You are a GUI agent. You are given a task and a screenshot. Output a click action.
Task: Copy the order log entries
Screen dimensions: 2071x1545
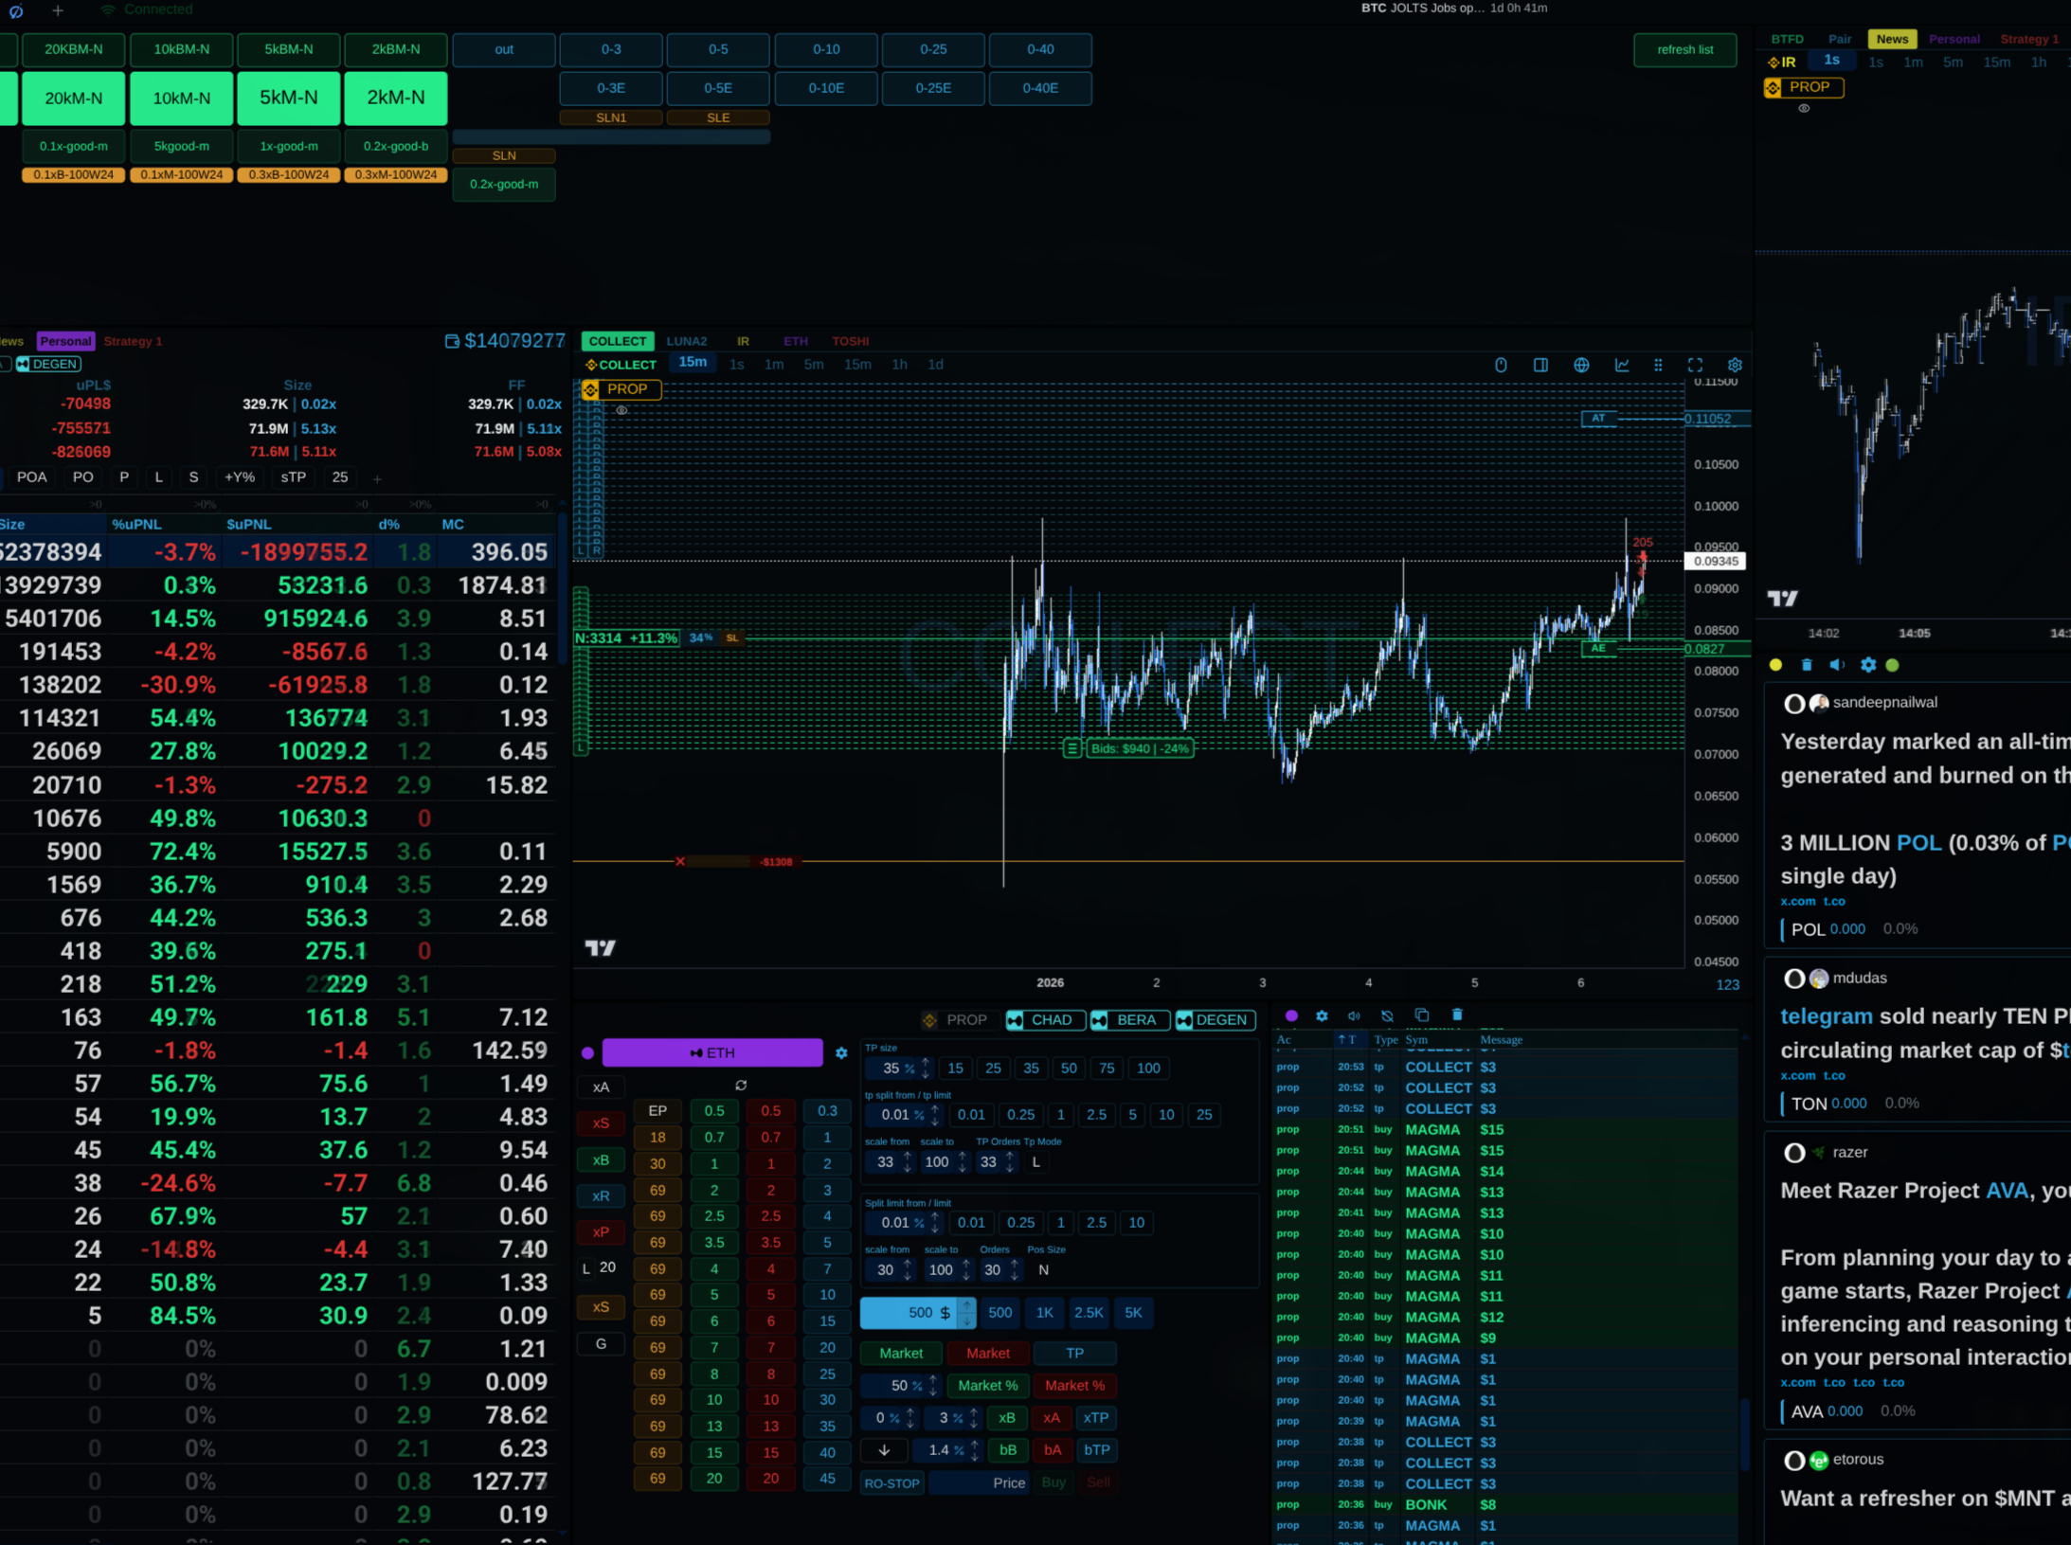(1421, 1015)
